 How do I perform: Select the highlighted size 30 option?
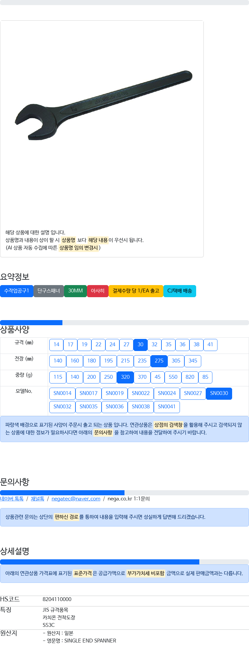click(140, 345)
